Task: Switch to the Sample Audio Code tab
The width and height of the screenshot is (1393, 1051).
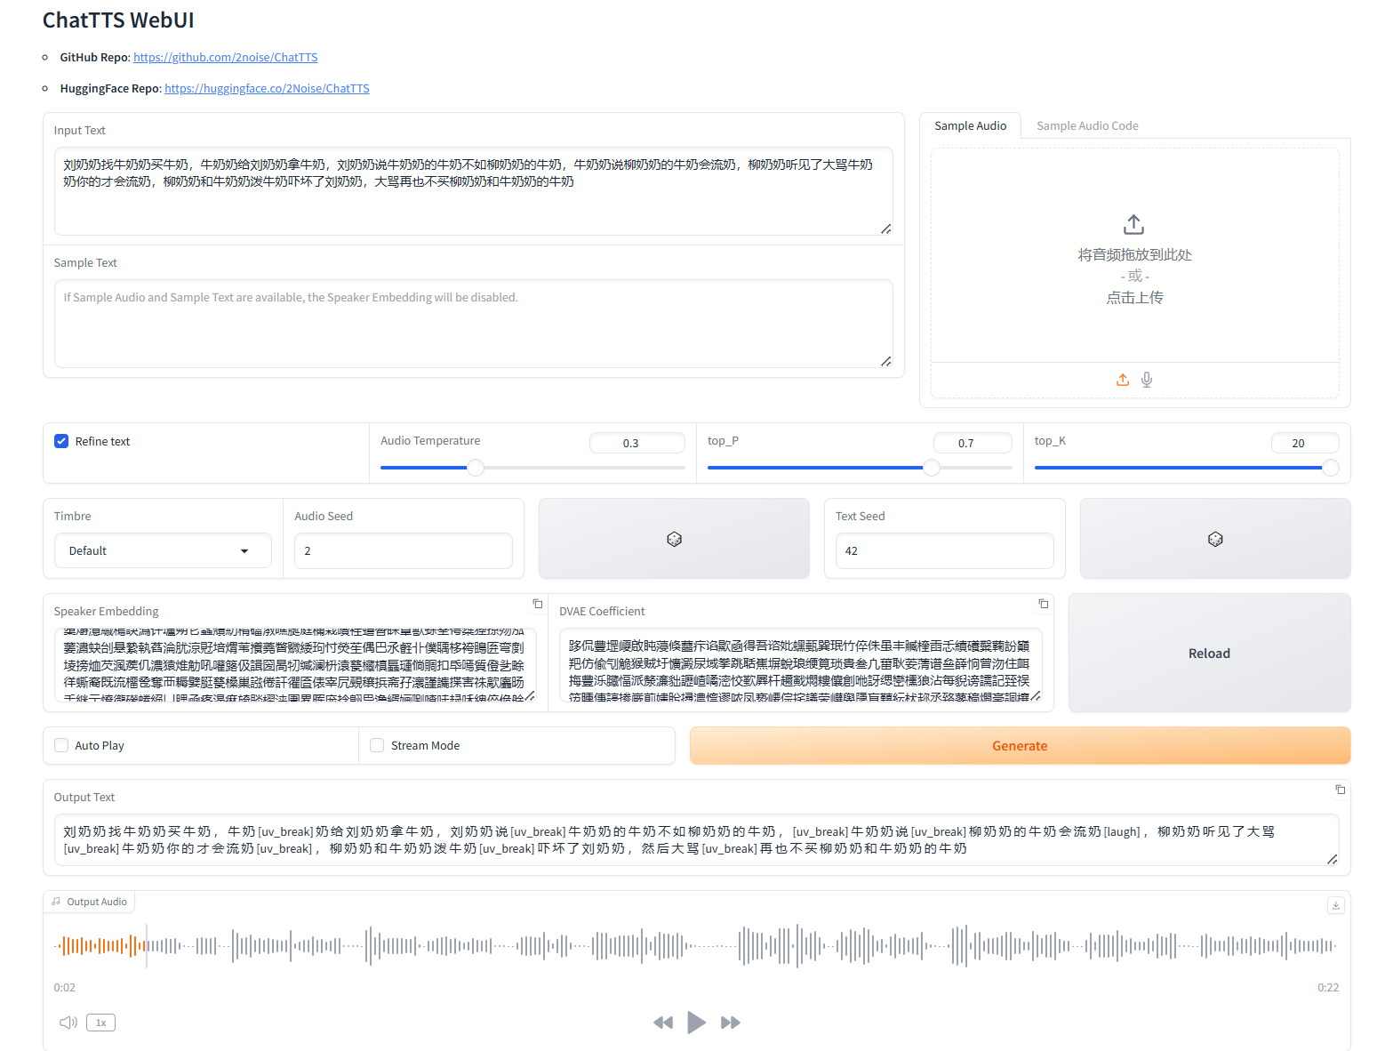Action: coord(1086,125)
